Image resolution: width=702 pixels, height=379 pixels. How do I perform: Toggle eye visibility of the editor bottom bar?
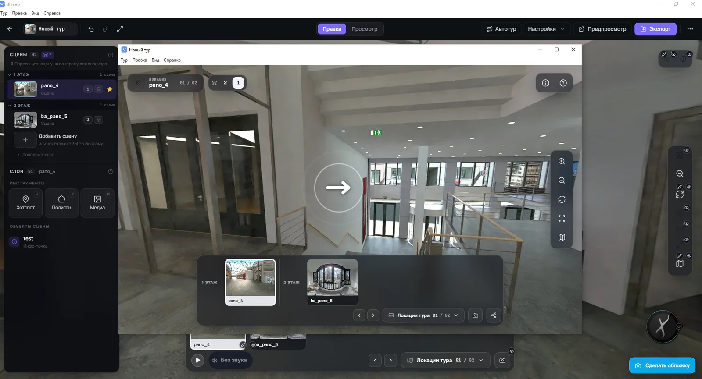[512, 351]
